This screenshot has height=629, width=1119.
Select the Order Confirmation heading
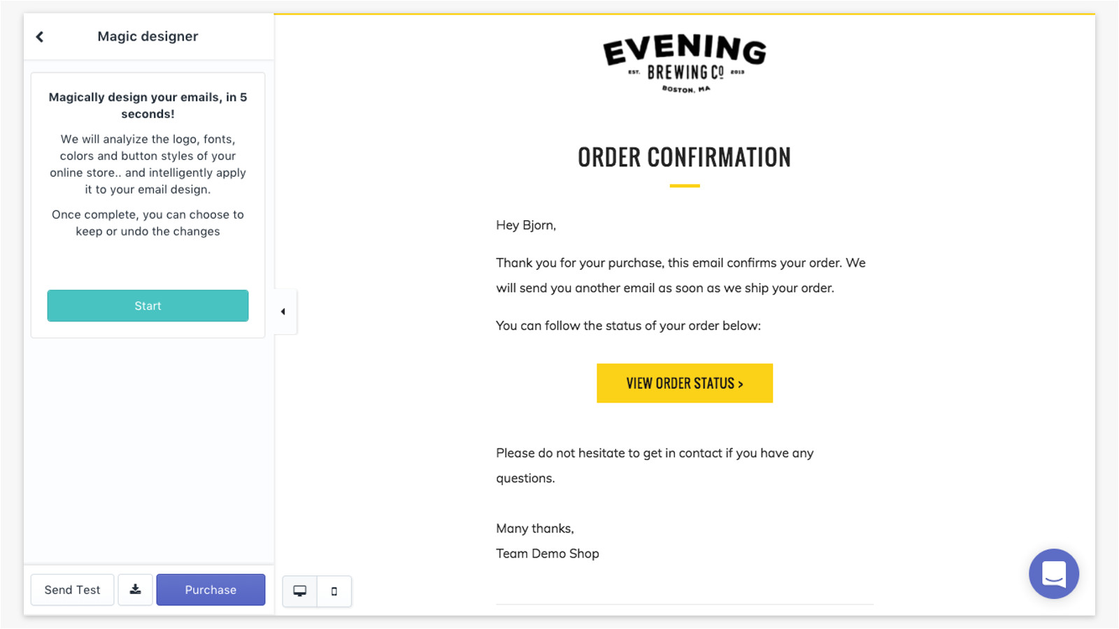pyautogui.click(x=684, y=158)
